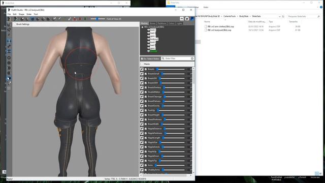Toggle the highlighted global brush collision icon
This screenshot has height=183, width=325.
pos(9,51)
